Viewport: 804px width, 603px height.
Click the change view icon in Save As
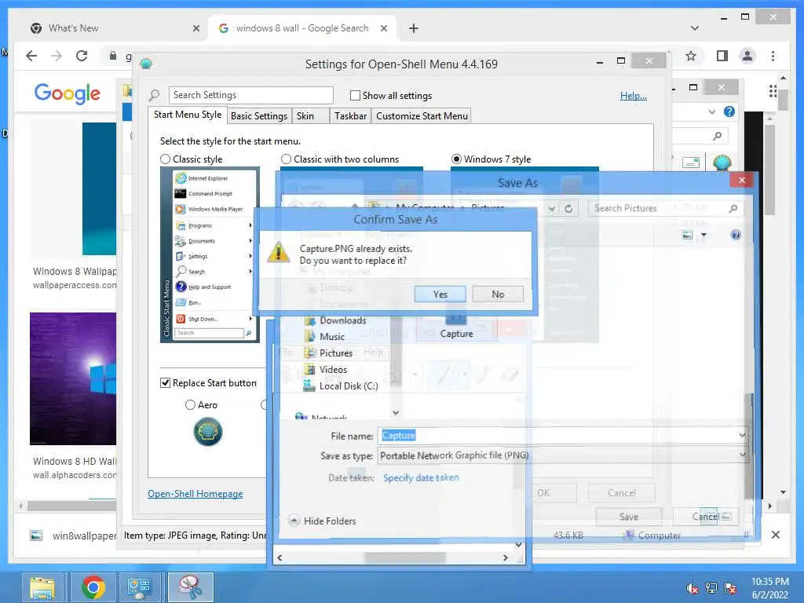(688, 235)
